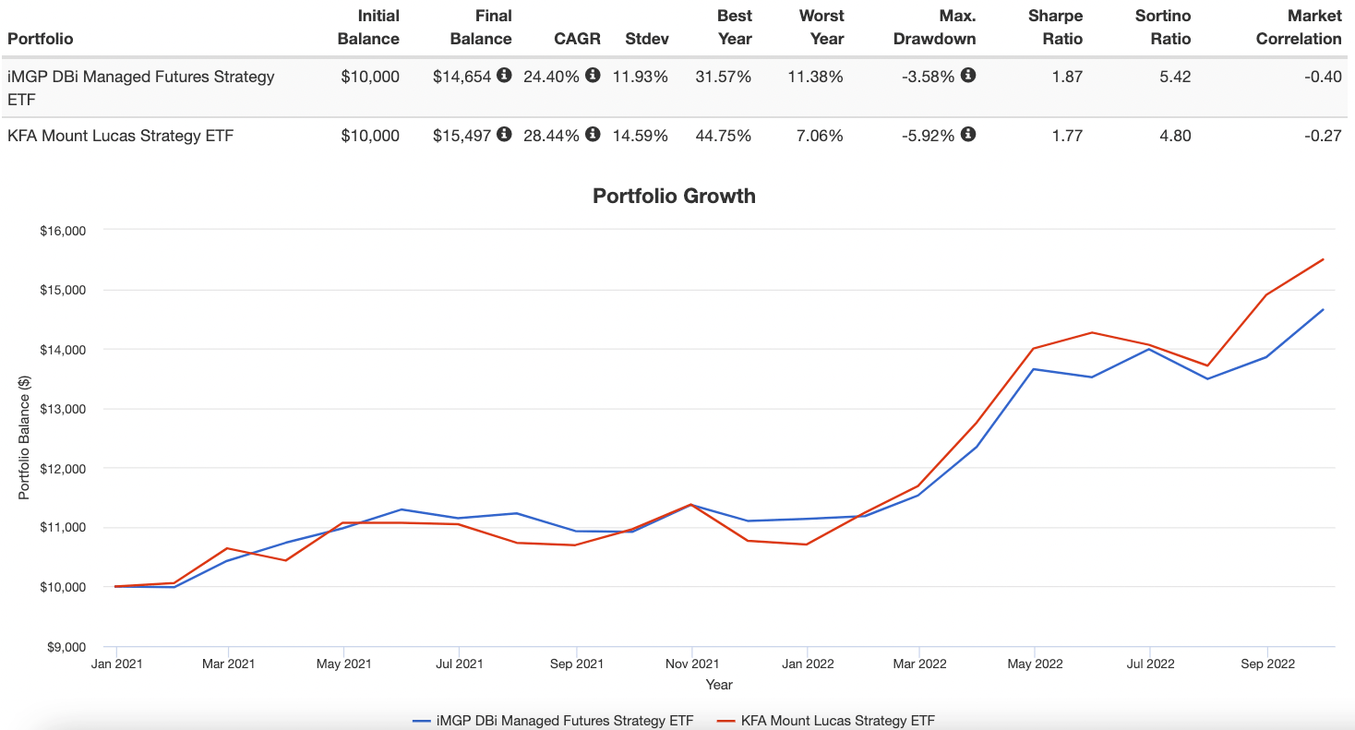Screen dimensions: 1355x730
Task: Click info icon beside 24.40% CAGR
Action: click(x=593, y=76)
